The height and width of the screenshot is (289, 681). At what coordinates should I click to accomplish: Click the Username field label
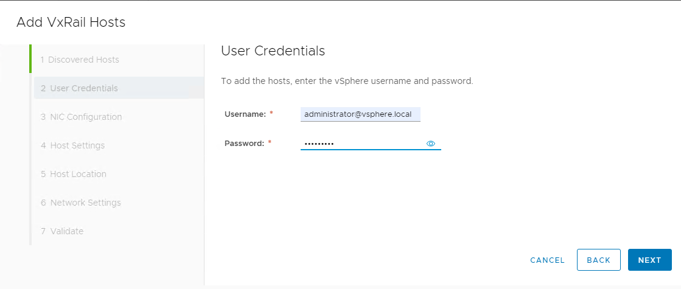pyautogui.click(x=244, y=114)
